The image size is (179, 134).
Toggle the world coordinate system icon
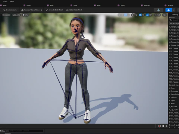tap(132, 15)
